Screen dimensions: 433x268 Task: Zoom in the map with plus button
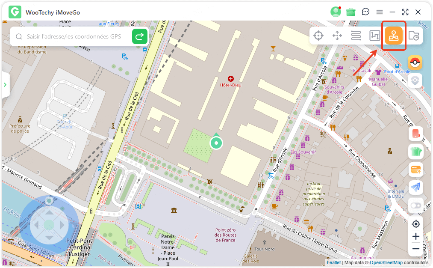click(x=416, y=236)
